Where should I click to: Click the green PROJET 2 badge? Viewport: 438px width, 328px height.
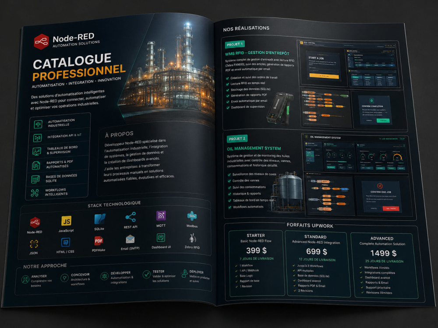point(237,139)
